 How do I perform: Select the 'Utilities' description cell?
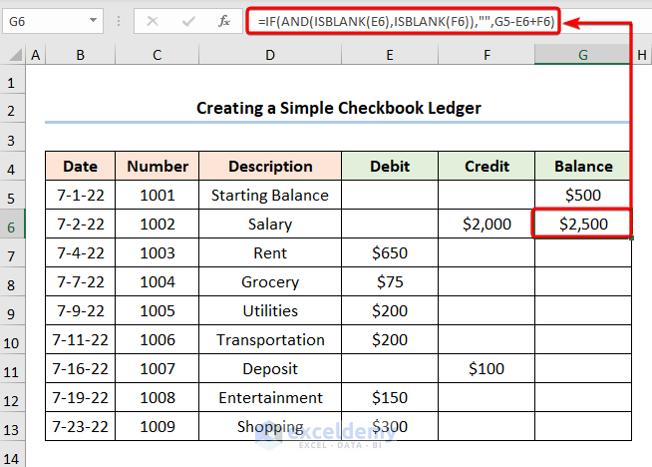pyautogui.click(x=270, y=310)
